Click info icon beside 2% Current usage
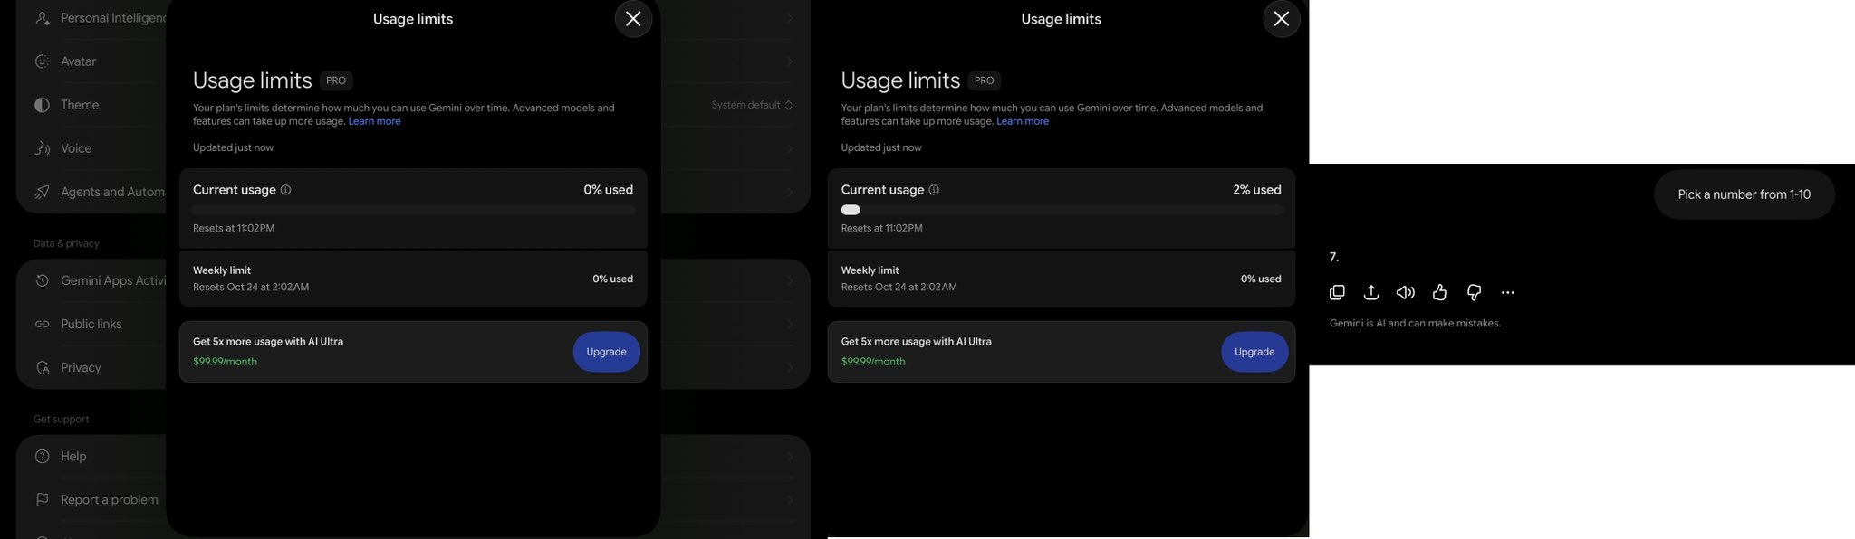Screen dimensions: 1855x539 [934, 190]
